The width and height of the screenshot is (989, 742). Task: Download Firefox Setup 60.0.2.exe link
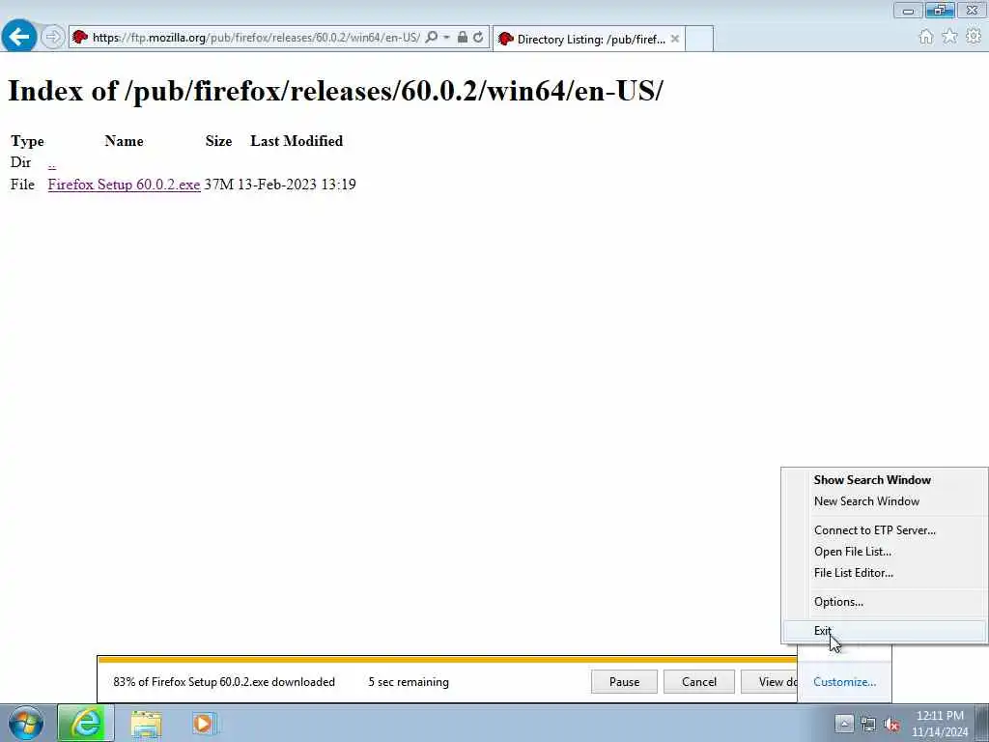[x=125, y=185]
